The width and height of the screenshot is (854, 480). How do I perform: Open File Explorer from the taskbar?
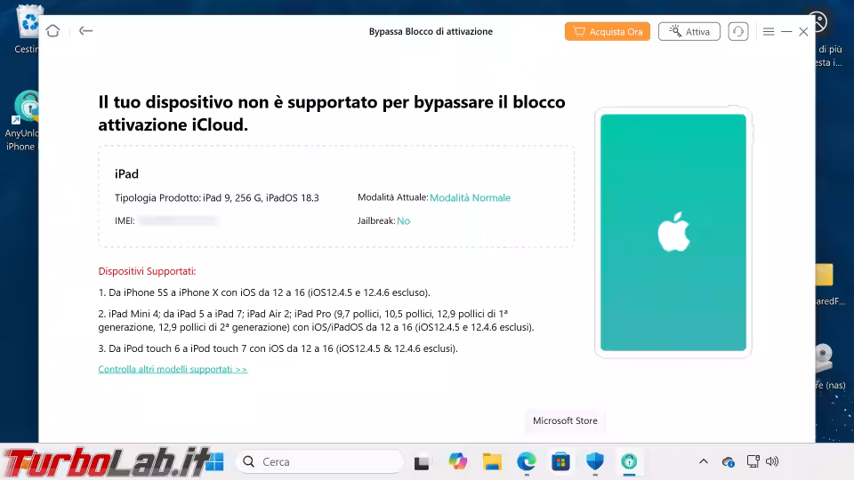(x=492, y=461)
